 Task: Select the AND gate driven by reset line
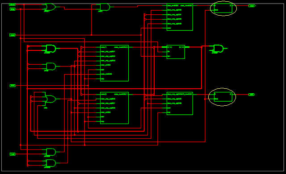[x=105, y=7]
